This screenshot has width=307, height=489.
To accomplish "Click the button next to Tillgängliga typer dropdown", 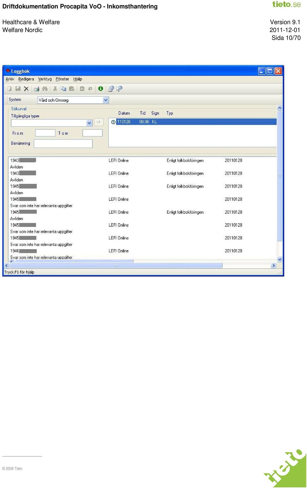I will [x=99, y=122].
